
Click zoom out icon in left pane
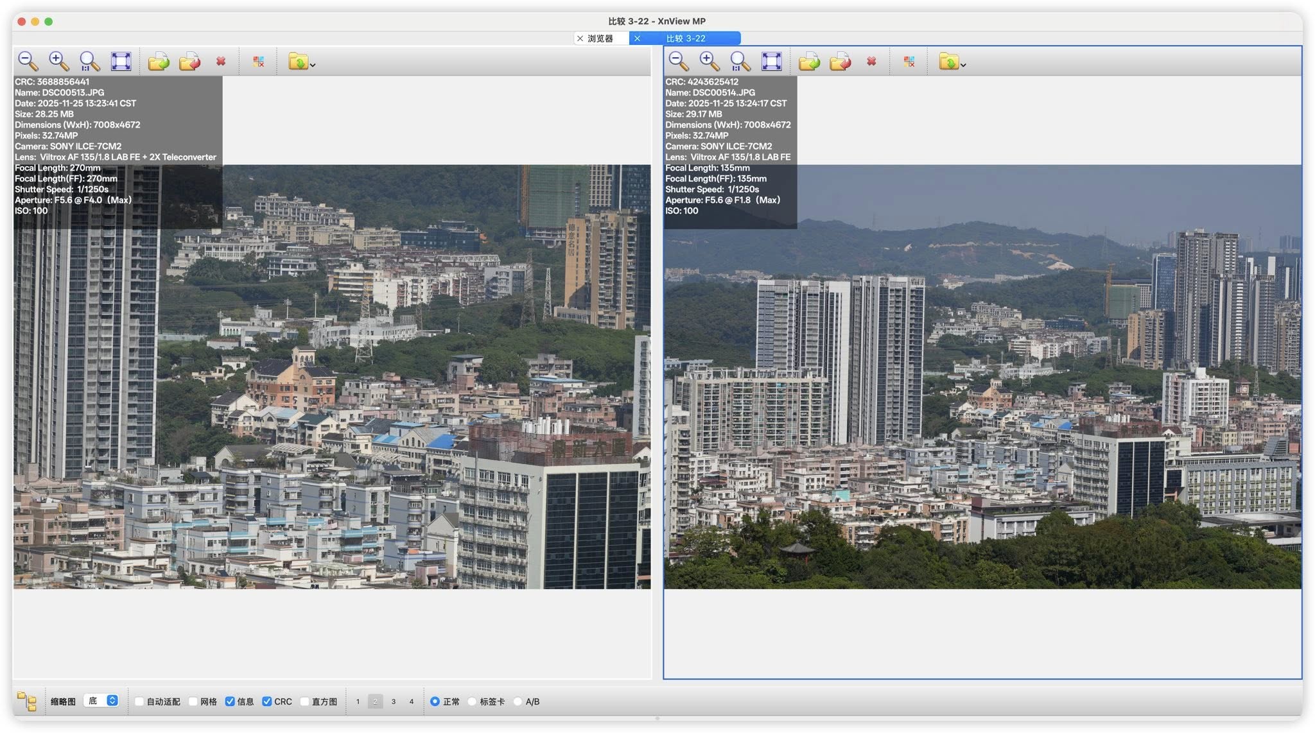coord(28,61)
